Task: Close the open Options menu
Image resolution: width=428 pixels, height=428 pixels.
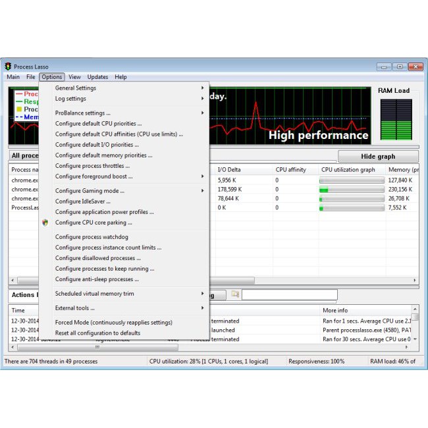Action: [52, 77]
